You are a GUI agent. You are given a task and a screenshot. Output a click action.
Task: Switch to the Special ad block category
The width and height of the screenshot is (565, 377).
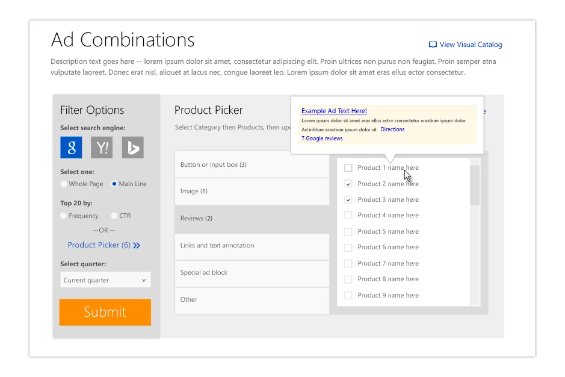point(252,273)
